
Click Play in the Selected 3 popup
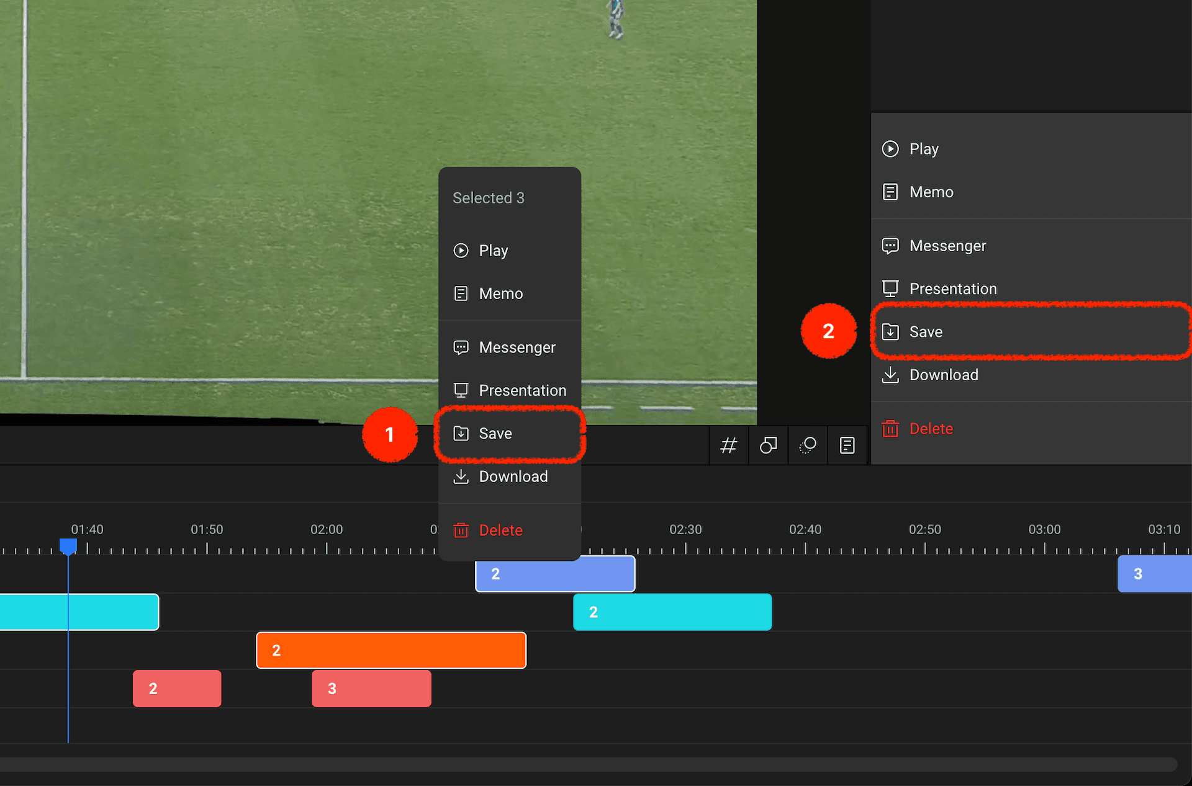coord(493,251)
